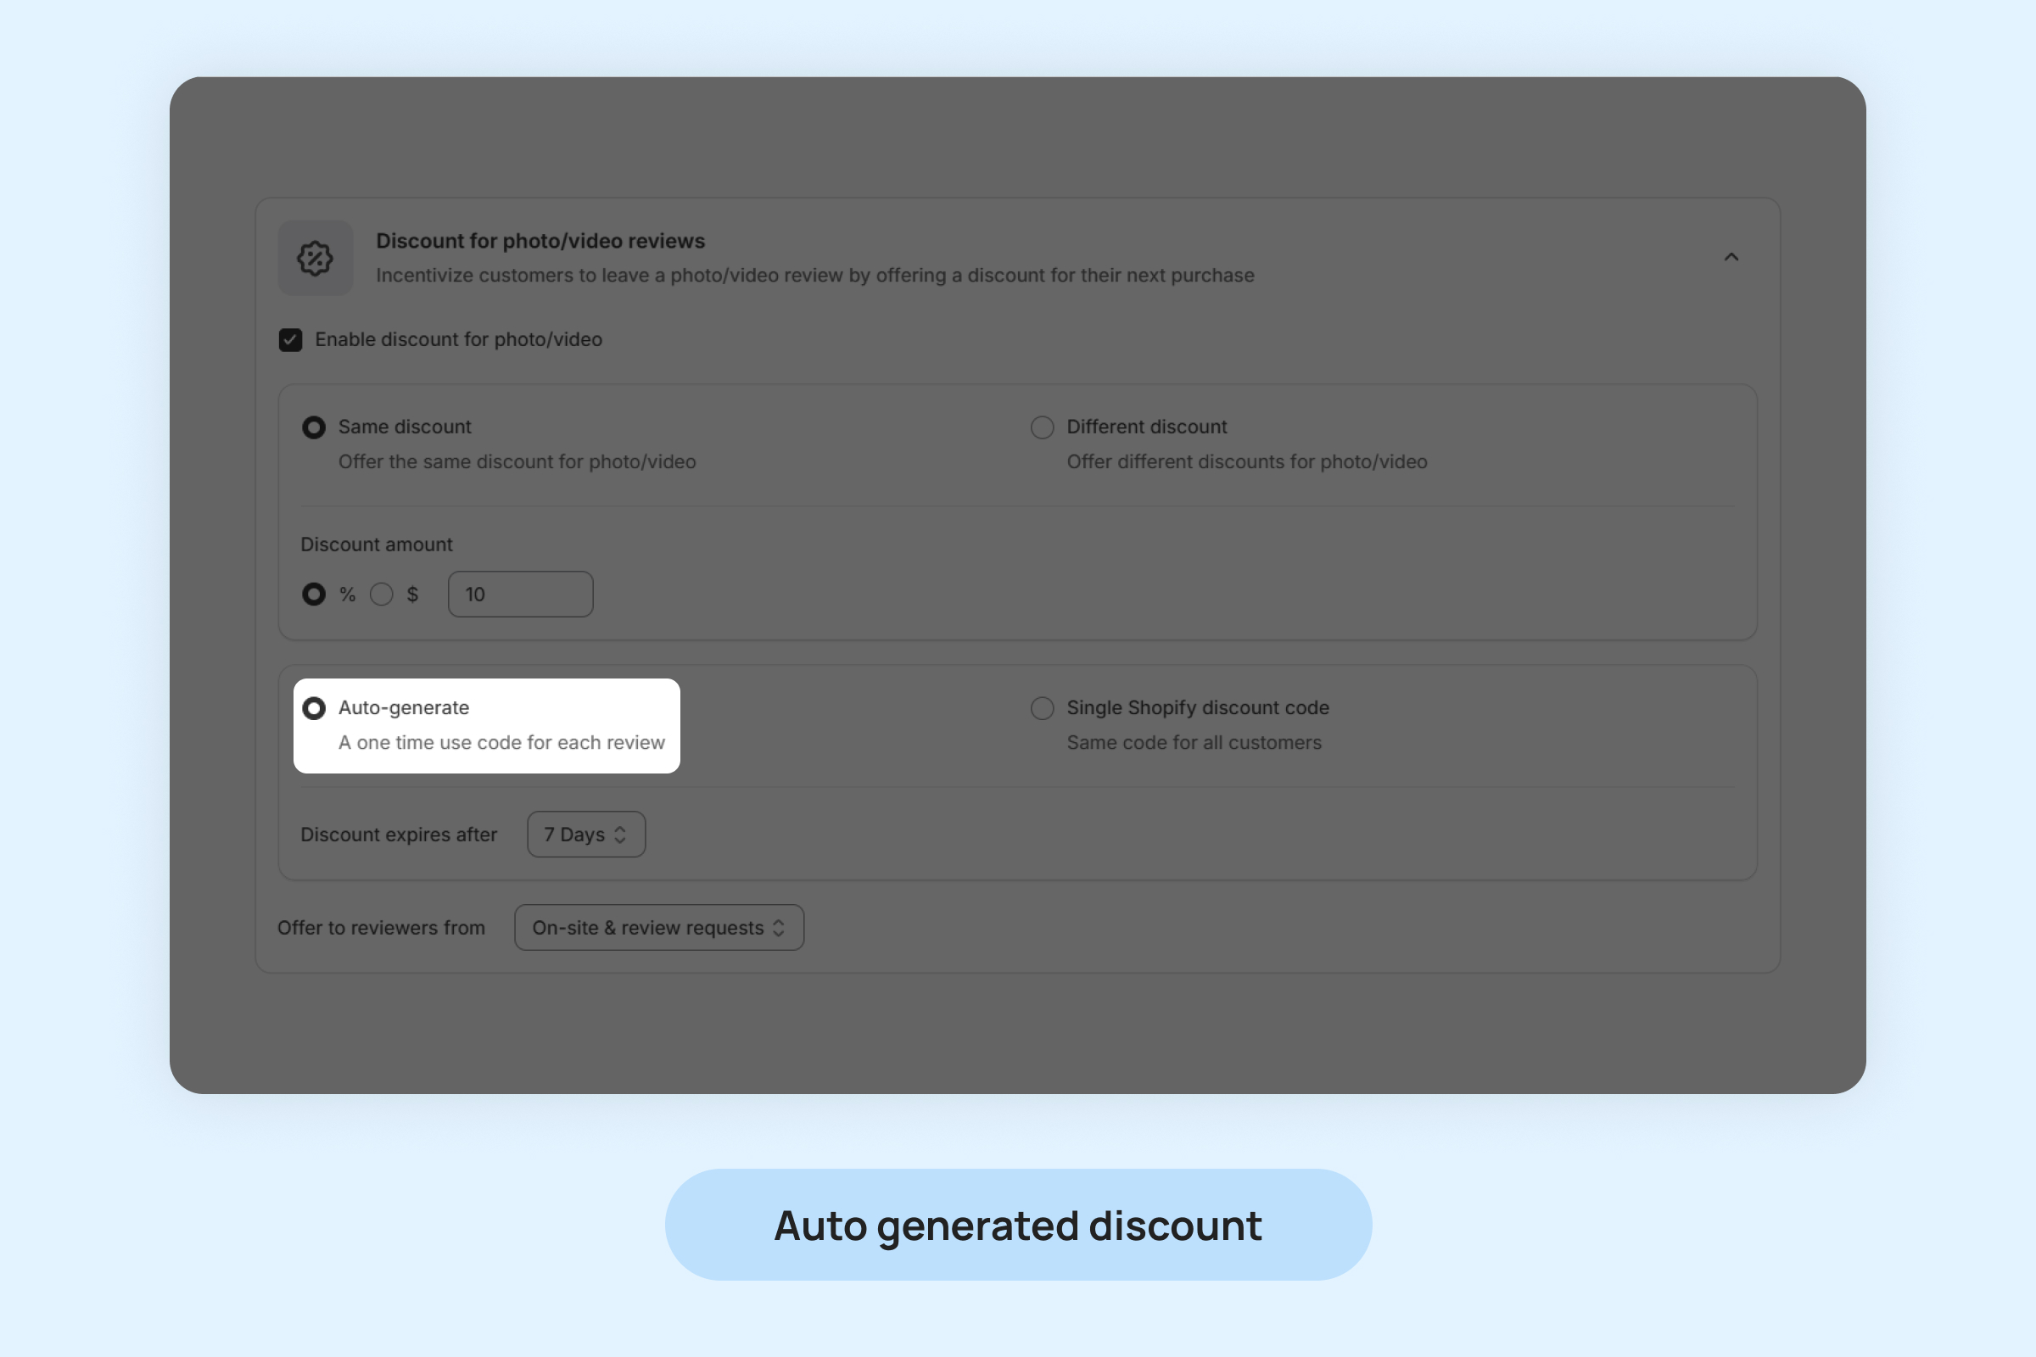Click the Offer different discounts description
The image size is (2036, 1357).
[1246, 462]
